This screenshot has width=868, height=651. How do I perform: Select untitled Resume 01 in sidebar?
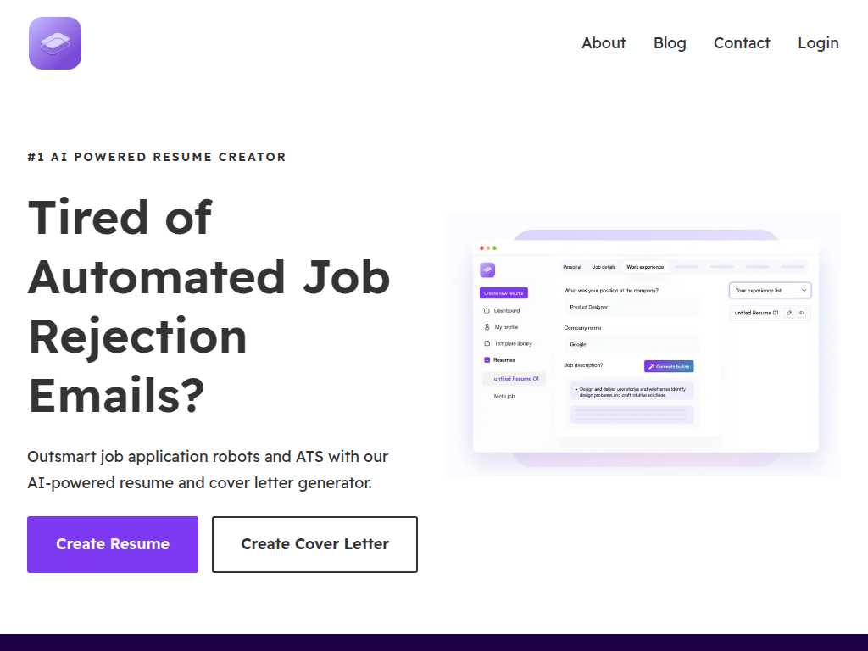pyautogui.click(x=515, y=379)
